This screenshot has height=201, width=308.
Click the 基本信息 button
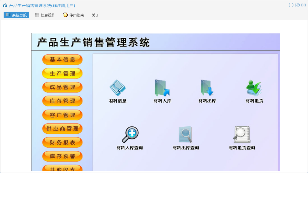click(62, 60)
